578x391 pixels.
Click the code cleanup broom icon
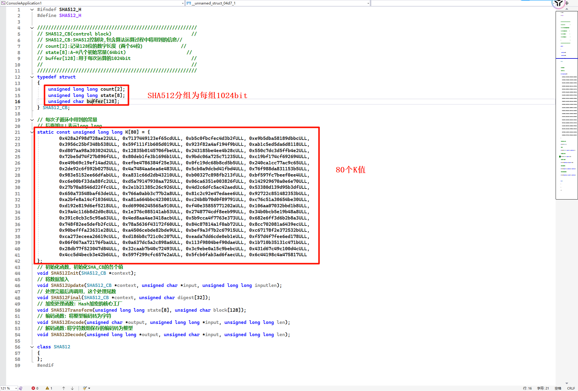85,388
